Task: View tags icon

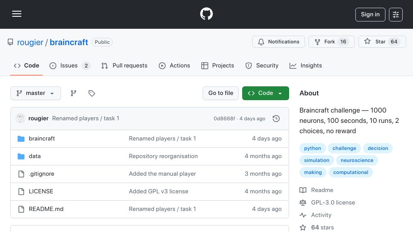Action: [92, 93]
